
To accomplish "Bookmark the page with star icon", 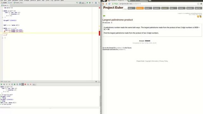I will (198, 4).
